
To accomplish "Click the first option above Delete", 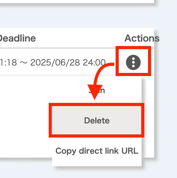I will pos(97,91).
